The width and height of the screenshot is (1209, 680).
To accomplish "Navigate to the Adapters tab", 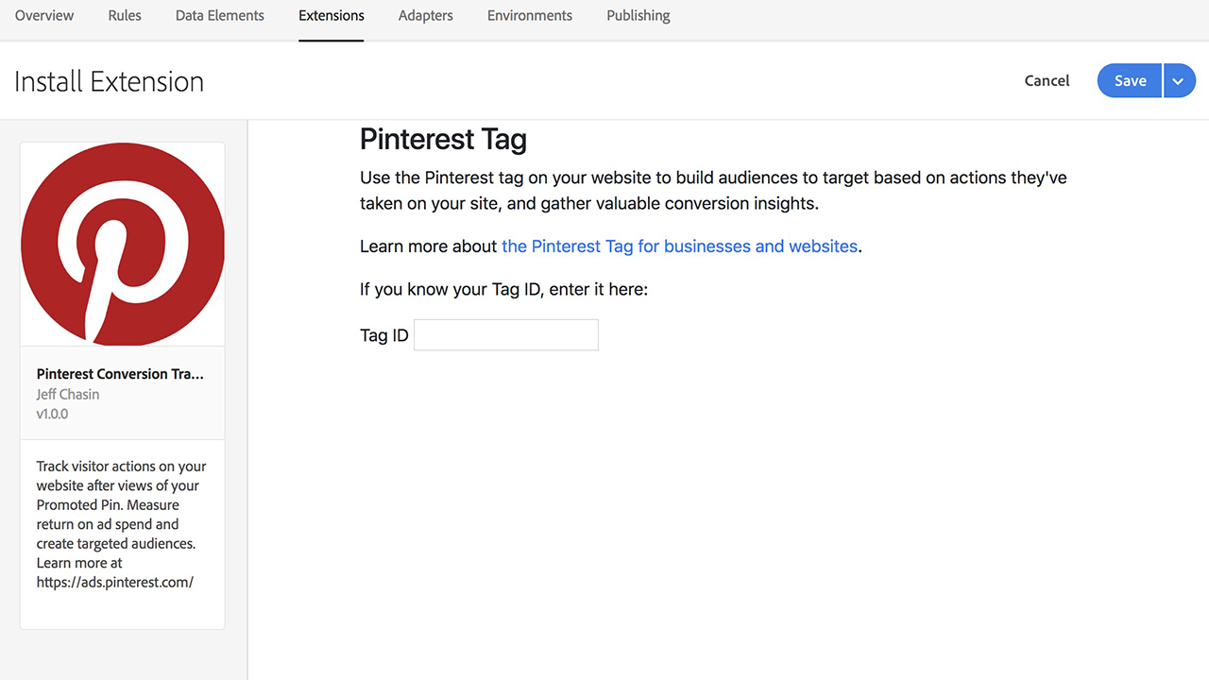I will tap(425, 16).
